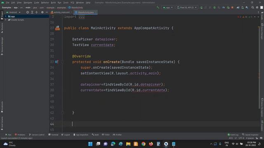This screenshot has height=148, width=264.
Task: Open the File menu
Action: (x=7, y=3)
